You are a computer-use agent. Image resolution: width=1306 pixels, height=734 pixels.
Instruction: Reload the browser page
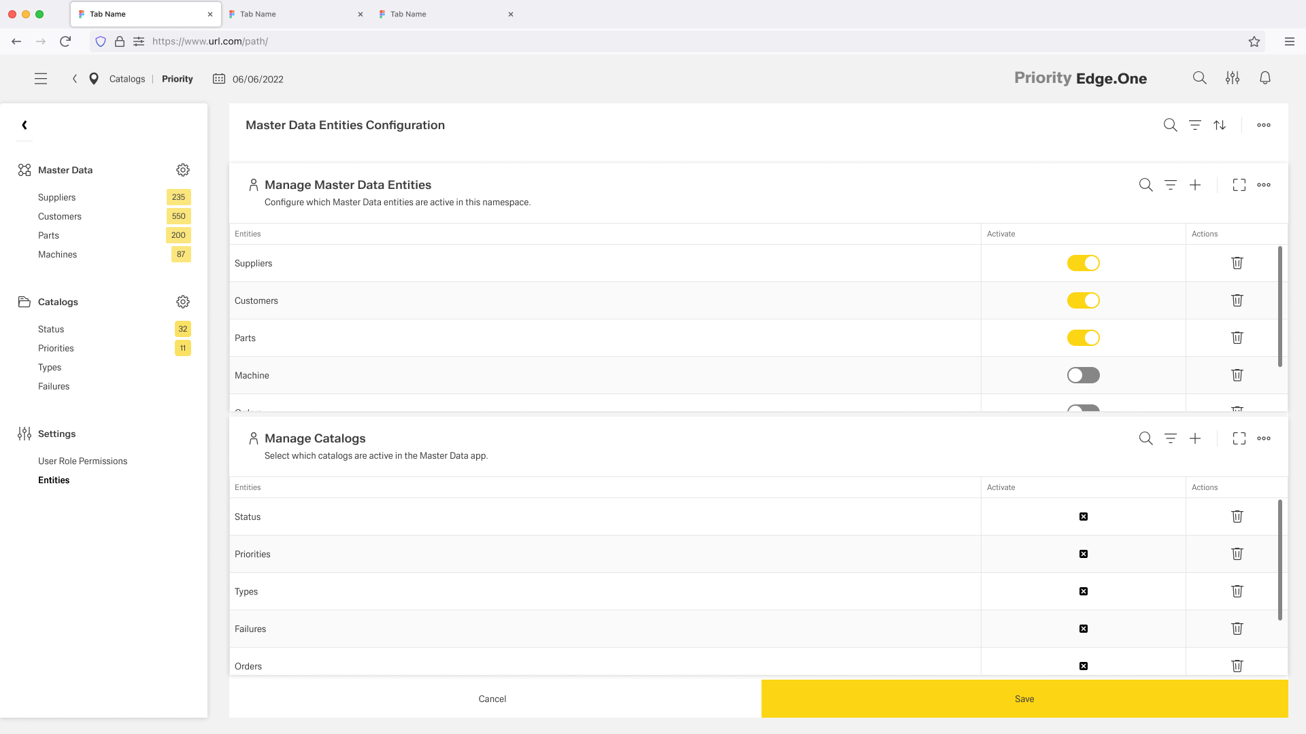(x=65, y=41)
